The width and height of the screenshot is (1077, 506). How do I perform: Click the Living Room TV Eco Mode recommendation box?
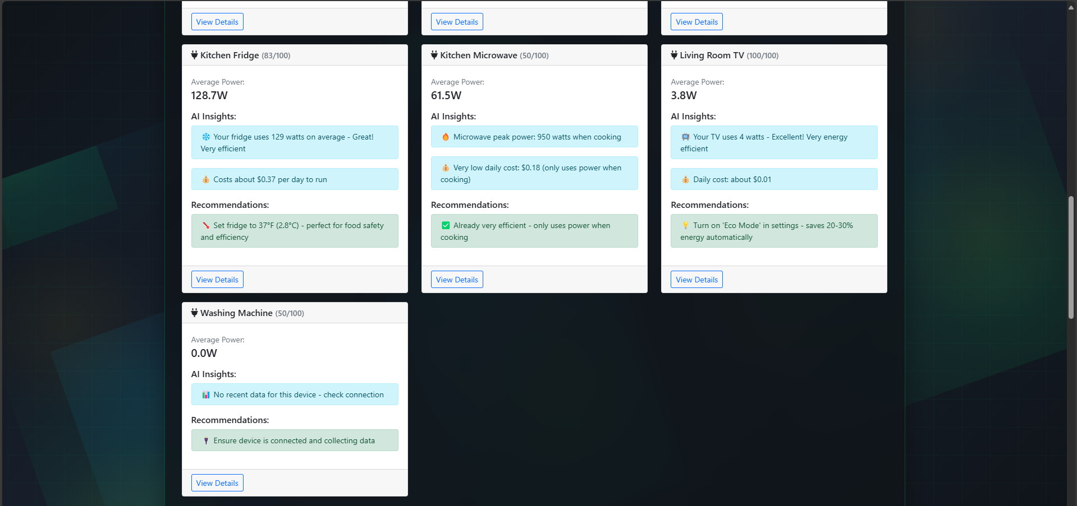(774, 231)
